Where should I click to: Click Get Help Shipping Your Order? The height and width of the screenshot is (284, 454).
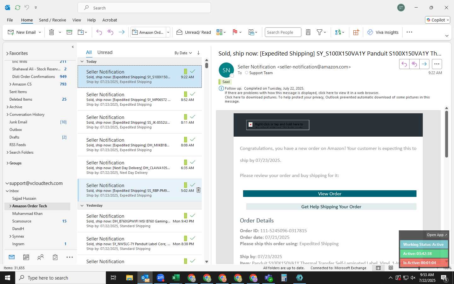[331, 207]
